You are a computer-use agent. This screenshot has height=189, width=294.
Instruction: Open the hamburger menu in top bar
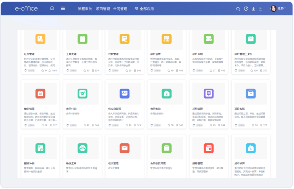[x=63, y=9]
